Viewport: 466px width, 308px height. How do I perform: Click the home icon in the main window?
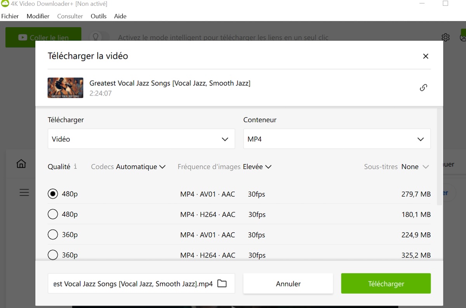(x=21, y=164)
